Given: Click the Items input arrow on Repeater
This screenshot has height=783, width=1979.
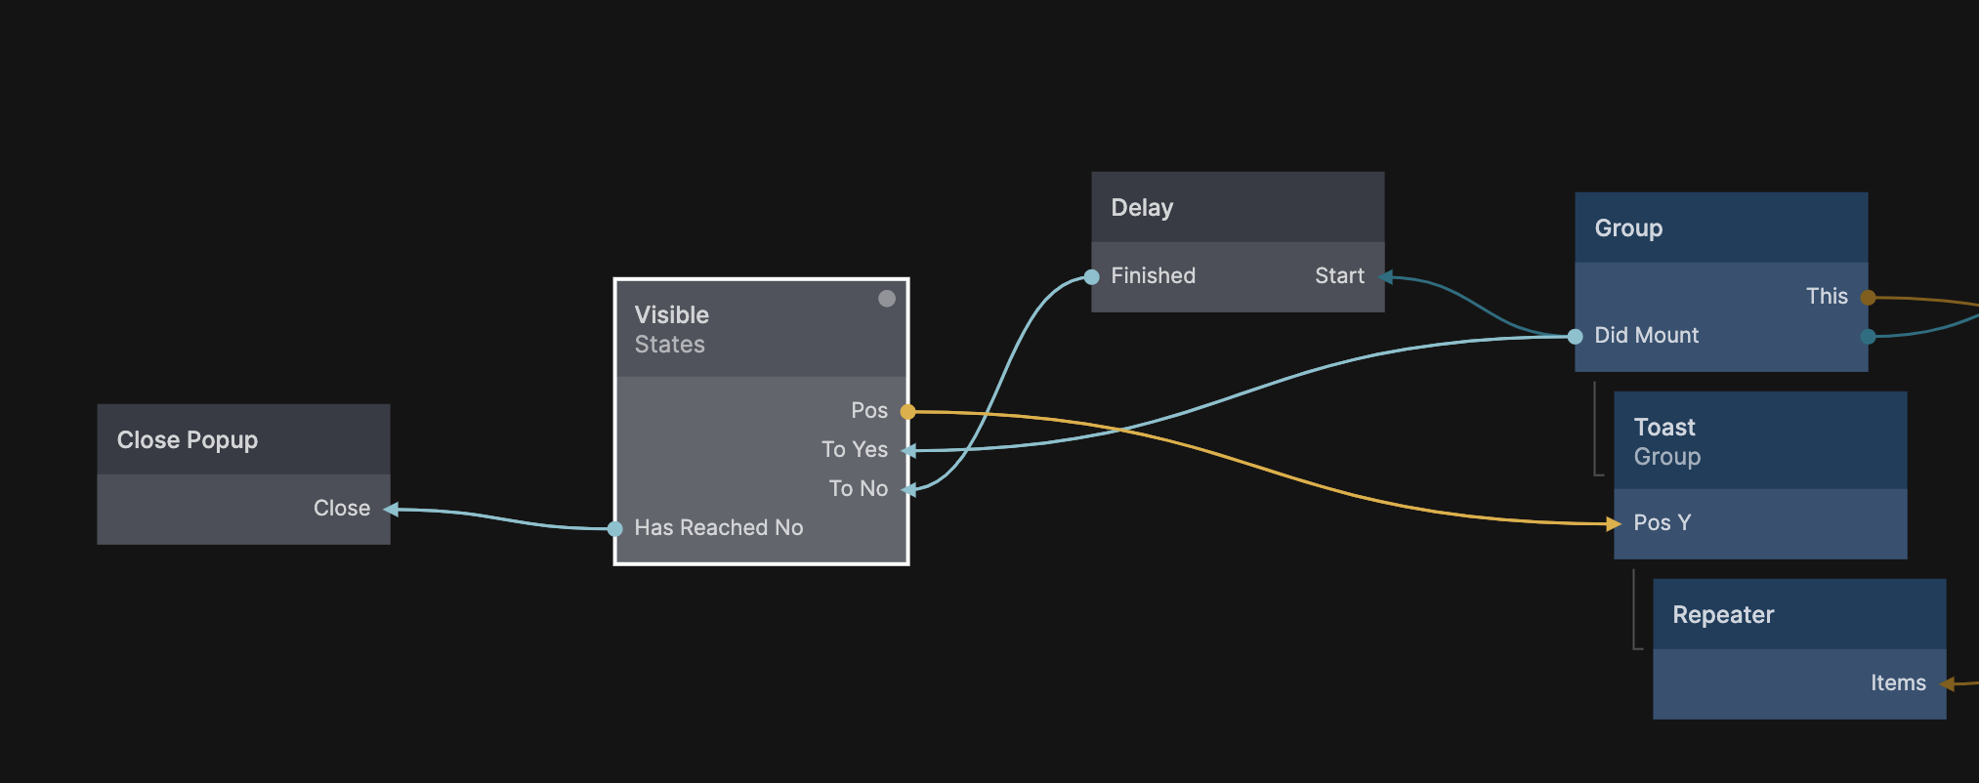Looking at the screenshot, I should [1946, 684].
